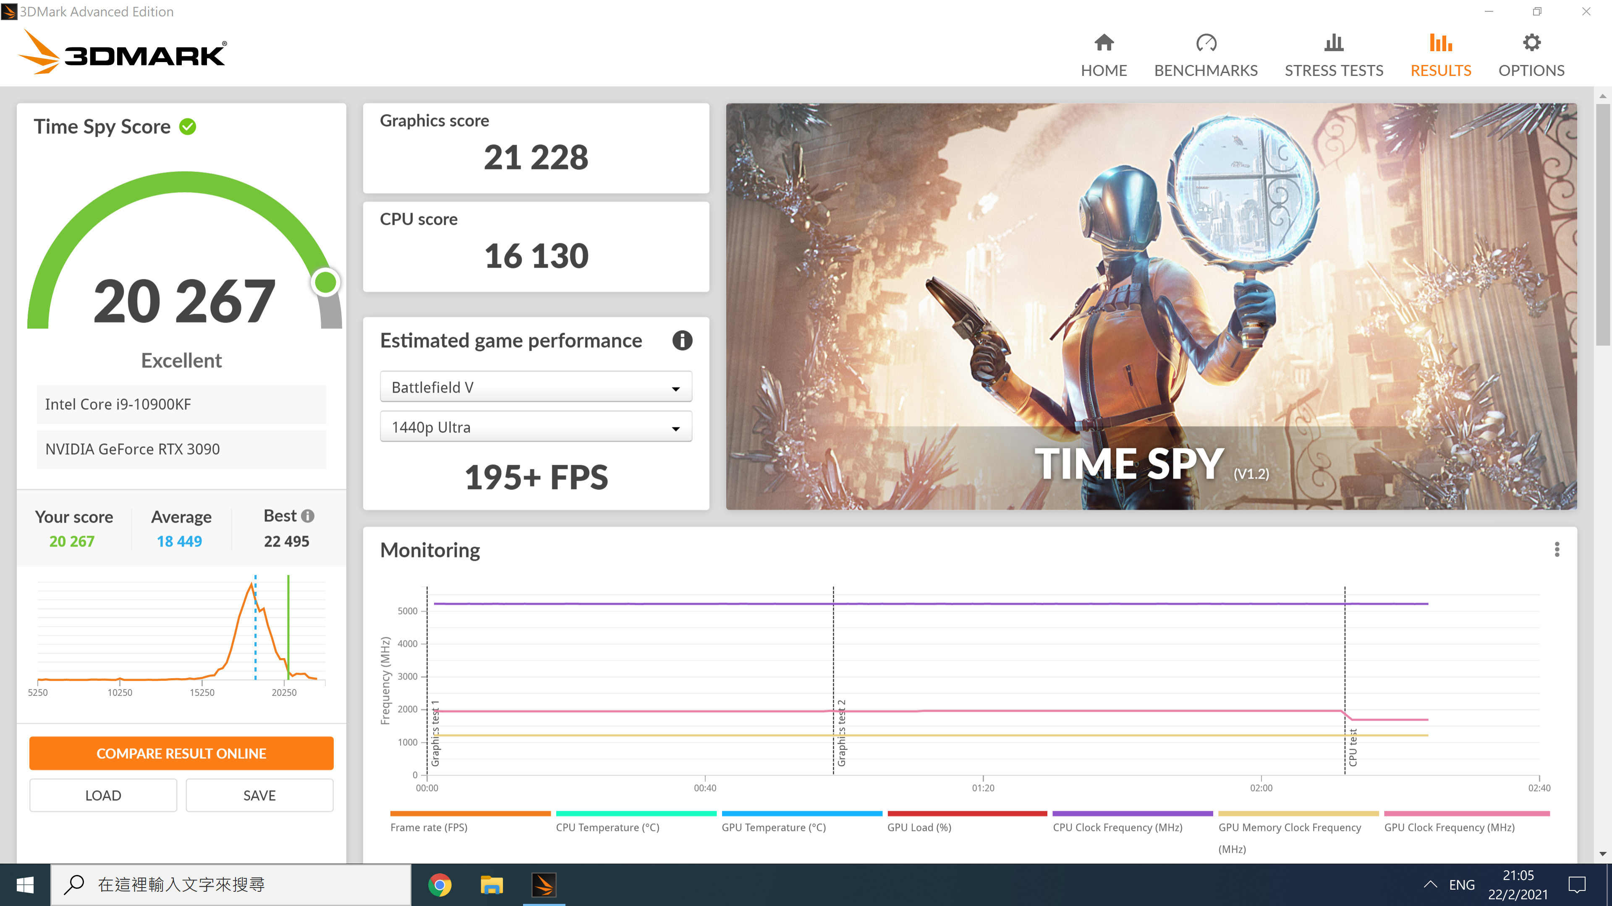Click the vertical scrollbar thumb
Image resolution: width=1612 pixels, height=906 pixels.
1603,224
